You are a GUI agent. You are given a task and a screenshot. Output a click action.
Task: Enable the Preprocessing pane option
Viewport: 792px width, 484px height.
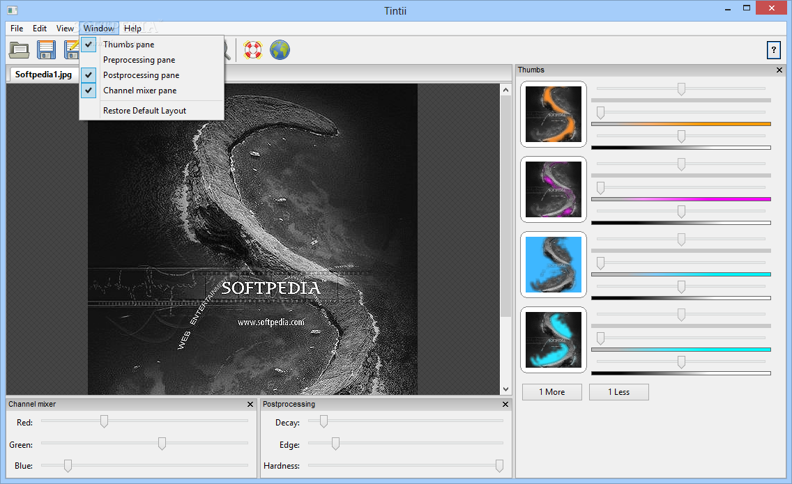pos(151,60)
